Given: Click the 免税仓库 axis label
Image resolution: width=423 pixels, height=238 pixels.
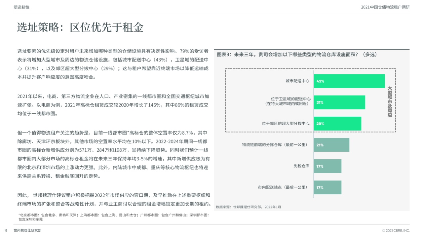Looking at the screenshot, I should click(x=301, y=166).
